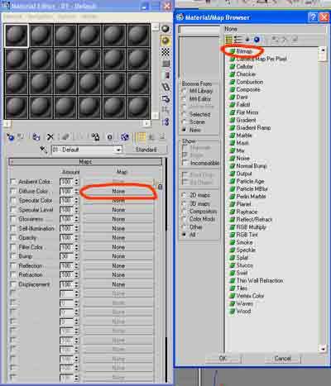Enable the Diffuse Color map checkbox
The height and width of the screenshot is (386, 331).
coord(13,191)
